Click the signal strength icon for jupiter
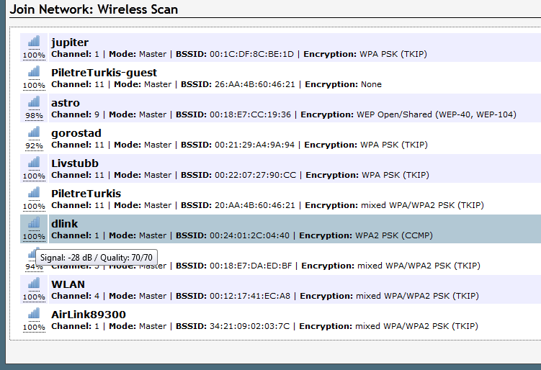 point(34,41)
